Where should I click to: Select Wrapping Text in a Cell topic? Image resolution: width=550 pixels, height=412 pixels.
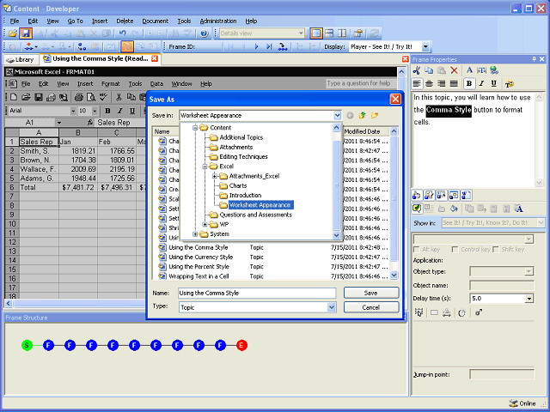[199, 276]
